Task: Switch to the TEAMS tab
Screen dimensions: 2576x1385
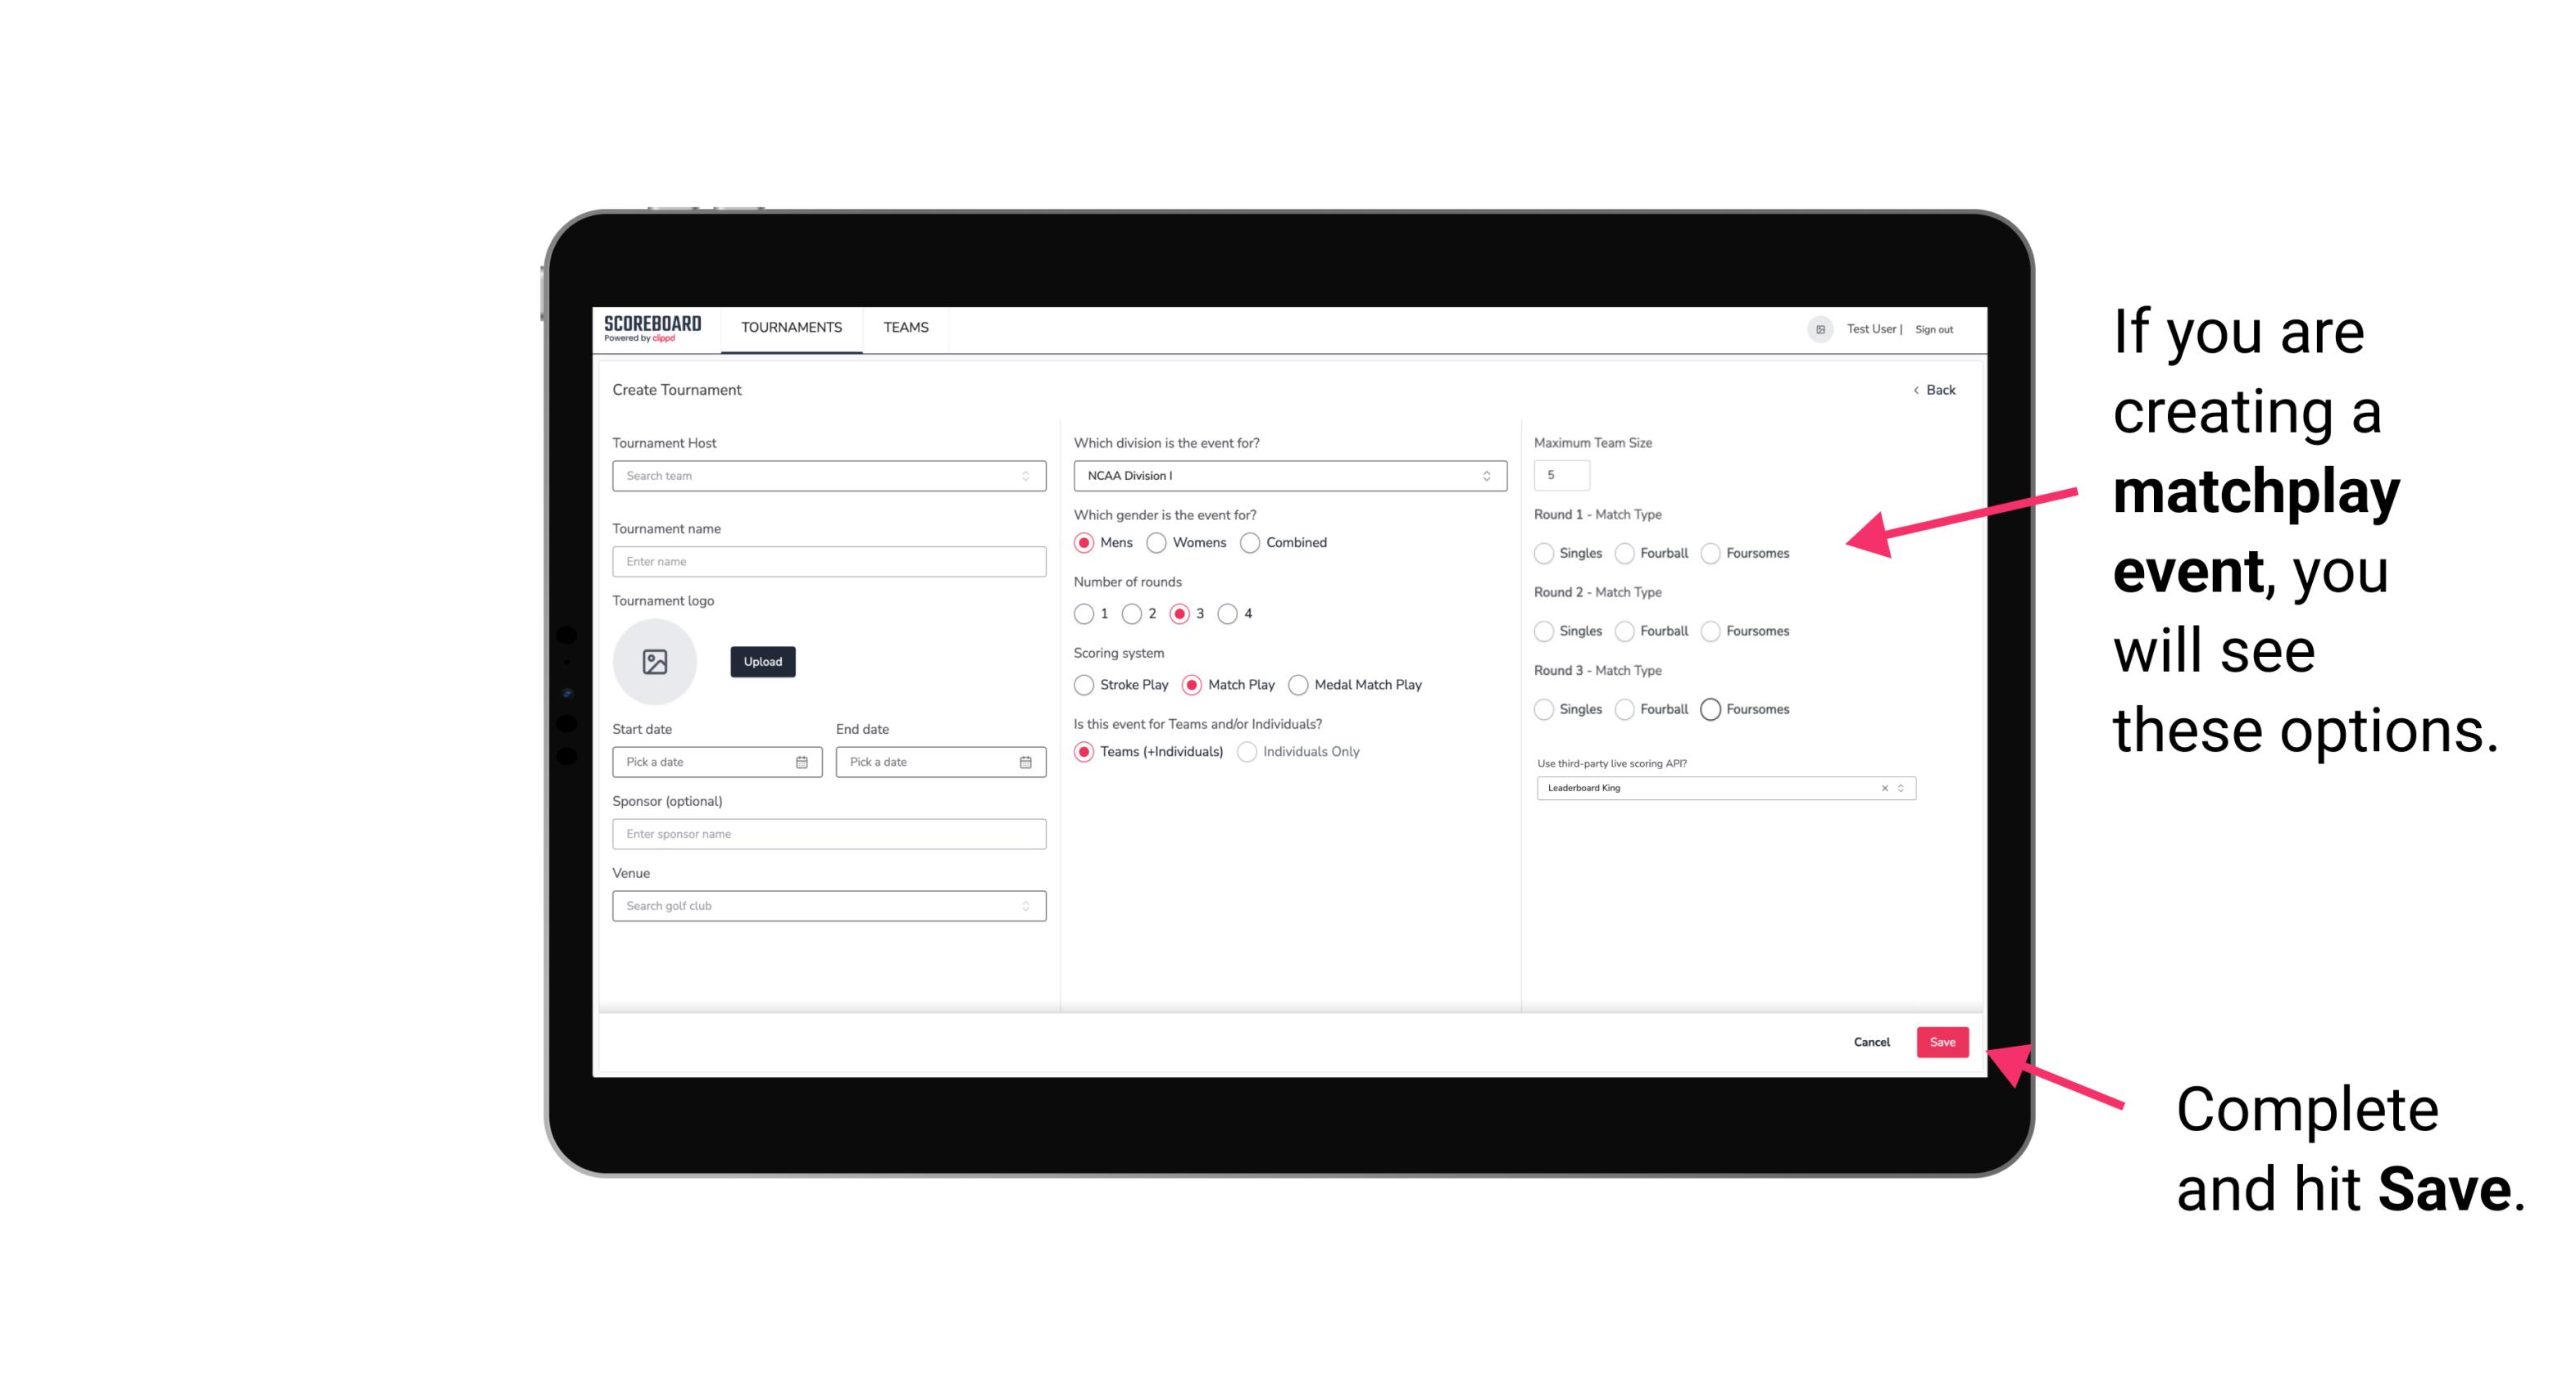Action: 906,328
